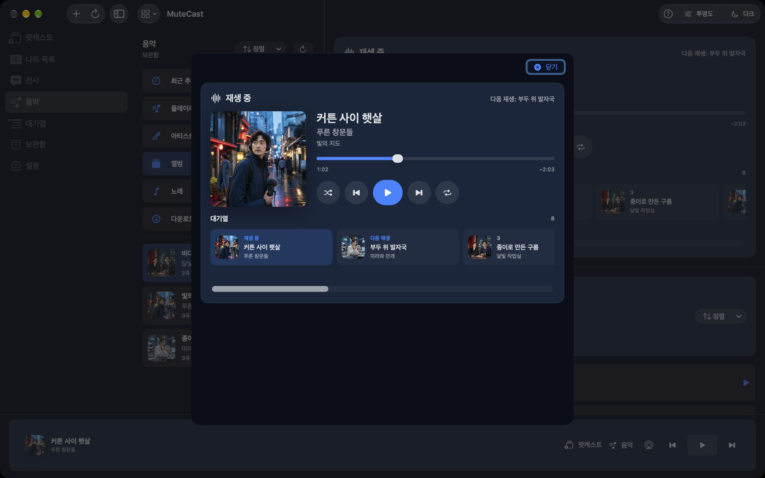This screenshot has width=765, height=478.
Task: Toggle 다크 dark mode
Action: [743, 14]
